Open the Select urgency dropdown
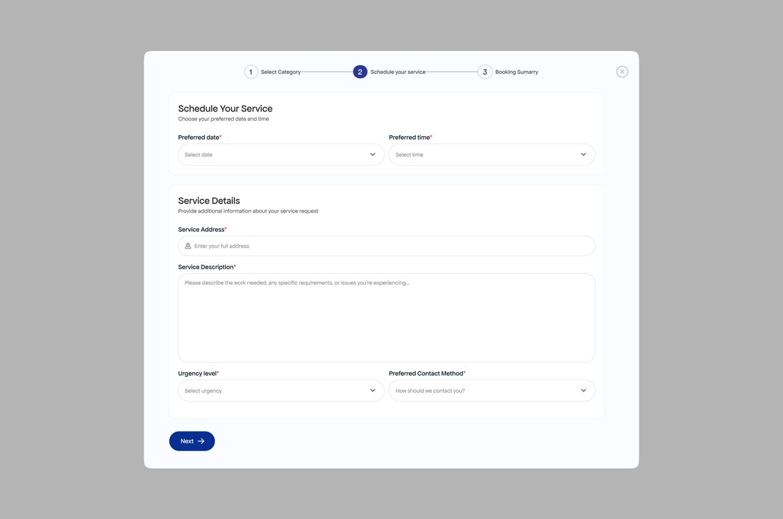 [281, 391]
